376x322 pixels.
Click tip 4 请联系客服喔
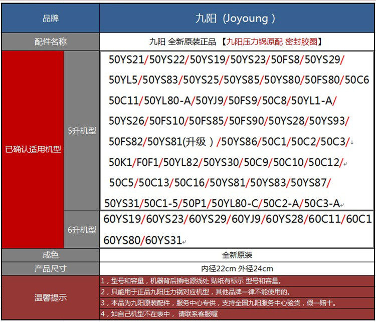237,314
